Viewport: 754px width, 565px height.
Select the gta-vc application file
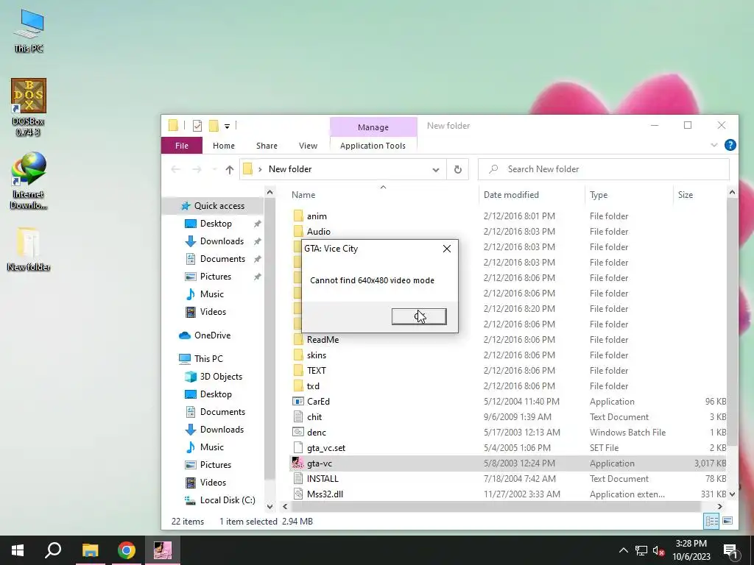point(320,463)
